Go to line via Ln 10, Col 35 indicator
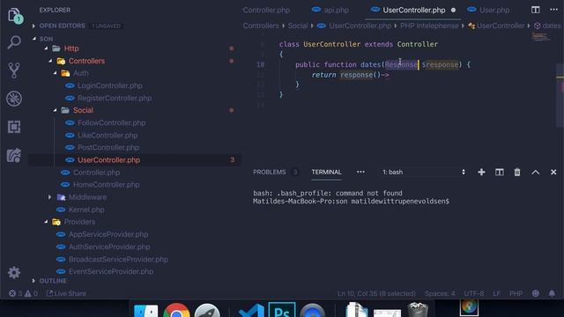Screen dimensions: 564x317 coord(376,293)
